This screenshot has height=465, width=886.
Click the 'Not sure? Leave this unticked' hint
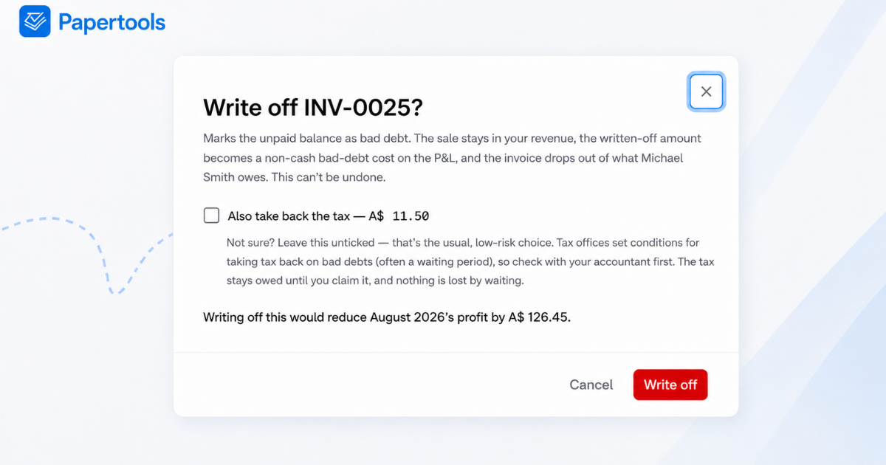(x=470, y=262)
